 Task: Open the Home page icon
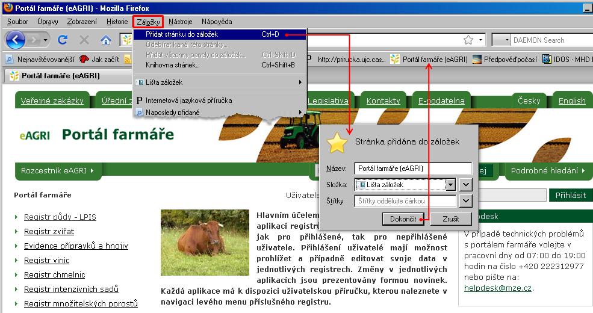[x=106, y=40]
